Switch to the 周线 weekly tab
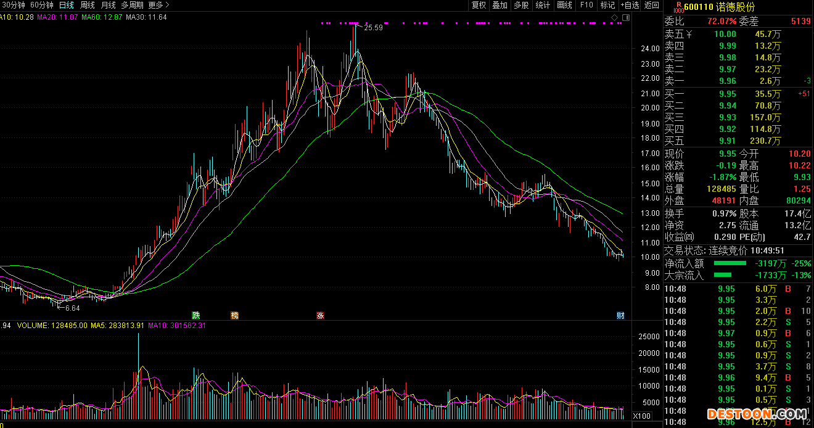Viewport: 814px width, 428px height. tap(88, 5)
